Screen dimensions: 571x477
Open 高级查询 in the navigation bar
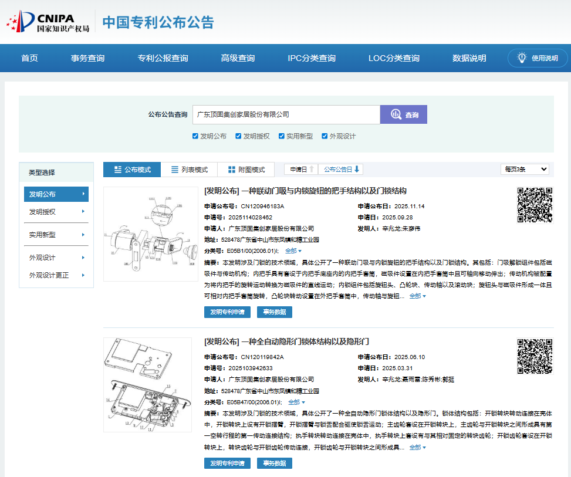point(238,58)
